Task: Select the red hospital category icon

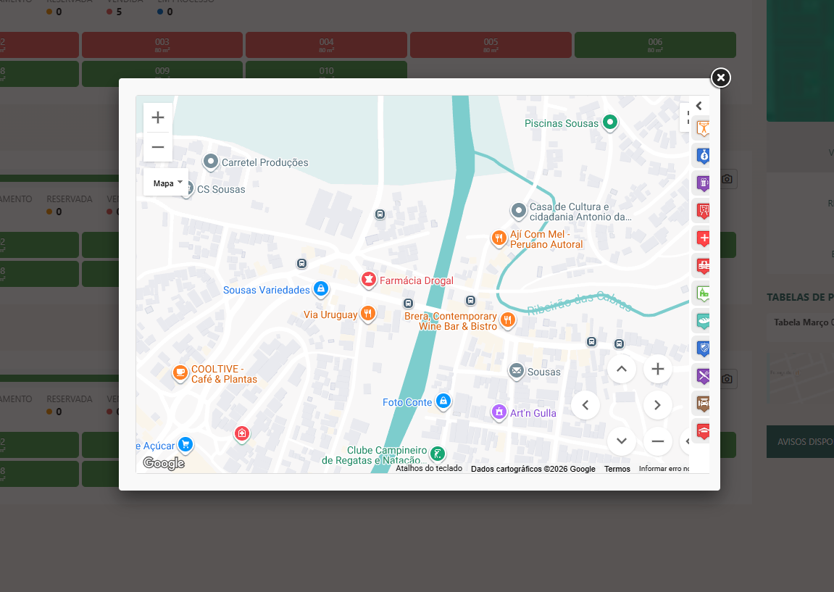Action: pyautogui.click(x=703, y=265)
